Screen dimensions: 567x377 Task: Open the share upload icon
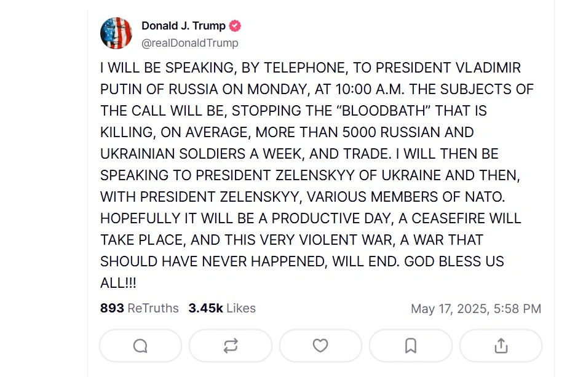pos(501,346)
